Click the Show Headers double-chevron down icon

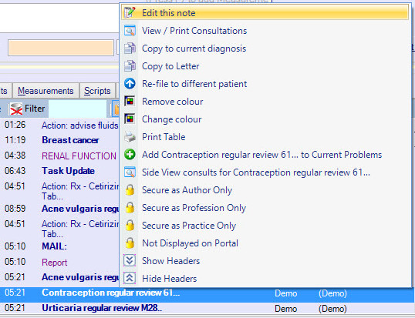point(130,261)
